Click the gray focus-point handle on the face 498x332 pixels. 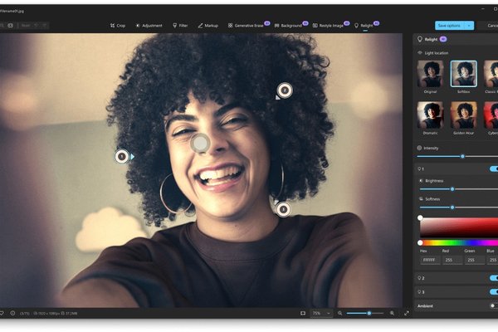coord(200,144)
